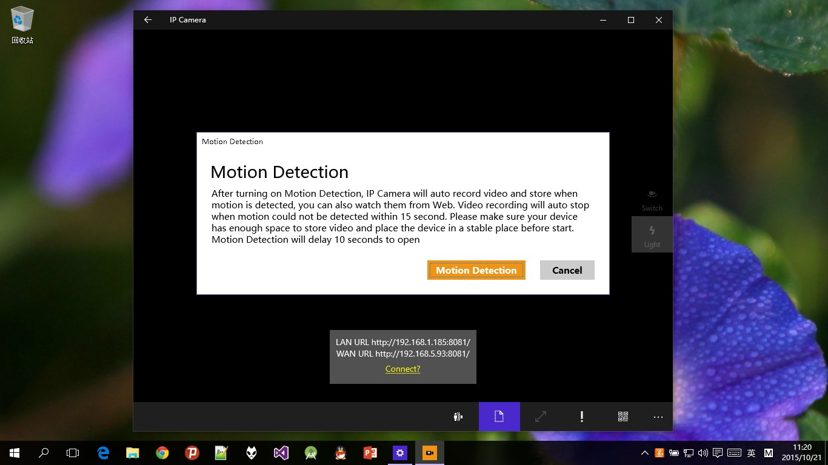Open Task View from the taskbar
The width and height of the screenshot is (828, 465).
[73, 452]
